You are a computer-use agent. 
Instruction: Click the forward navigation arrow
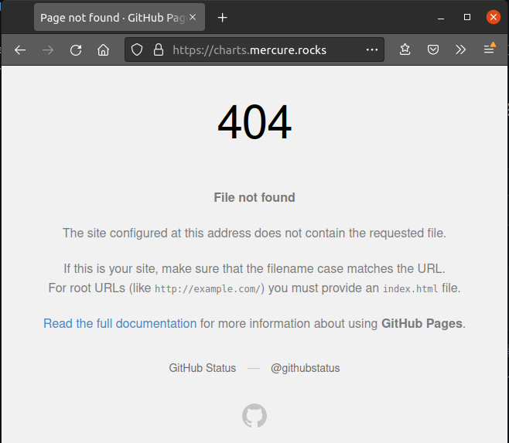(x=48, y=50)
